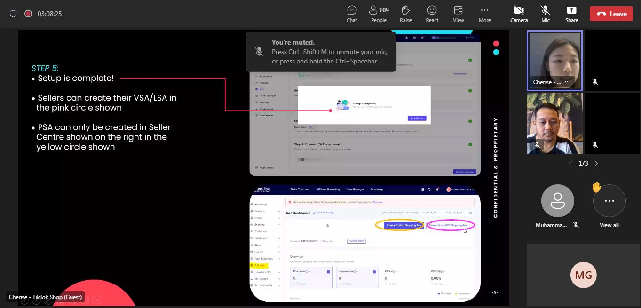This screenshot has height=308, width=641.
Task: Unmute the Mic in the toolbar
Action: tap(546, 14)
